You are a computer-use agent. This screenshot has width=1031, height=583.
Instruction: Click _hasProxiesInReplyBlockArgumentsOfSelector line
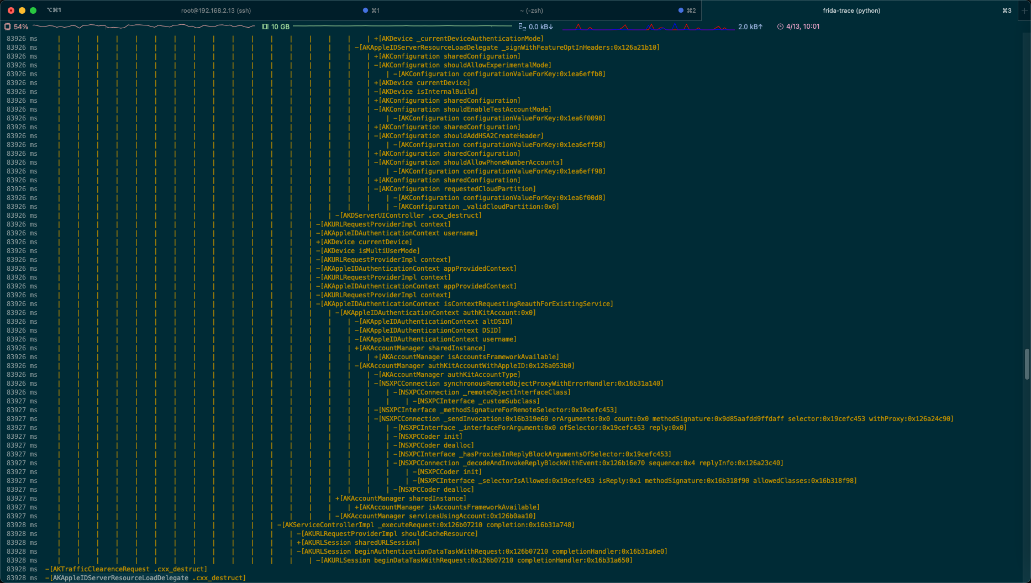click(532, 454)
